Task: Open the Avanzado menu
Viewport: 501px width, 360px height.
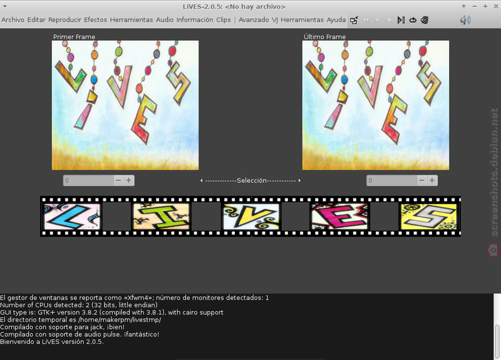Action: [254, 20]
